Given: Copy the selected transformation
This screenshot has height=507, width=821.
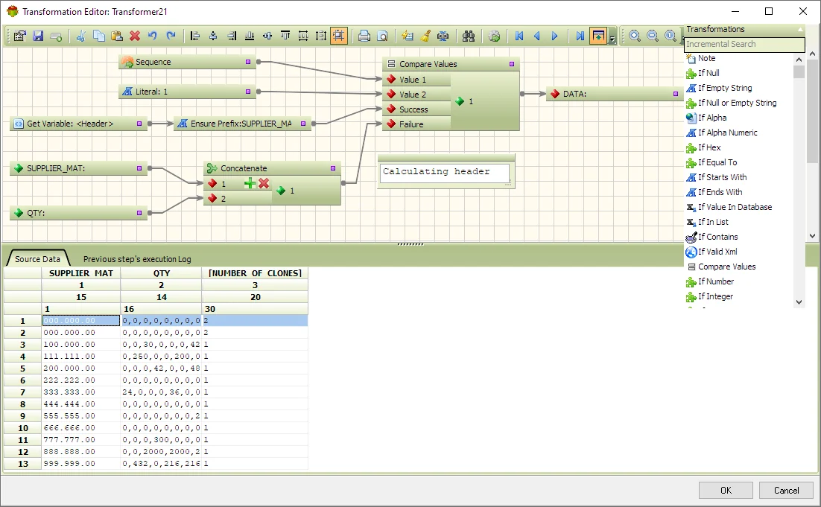Looking at the screenshot, I should click(99, 36).
